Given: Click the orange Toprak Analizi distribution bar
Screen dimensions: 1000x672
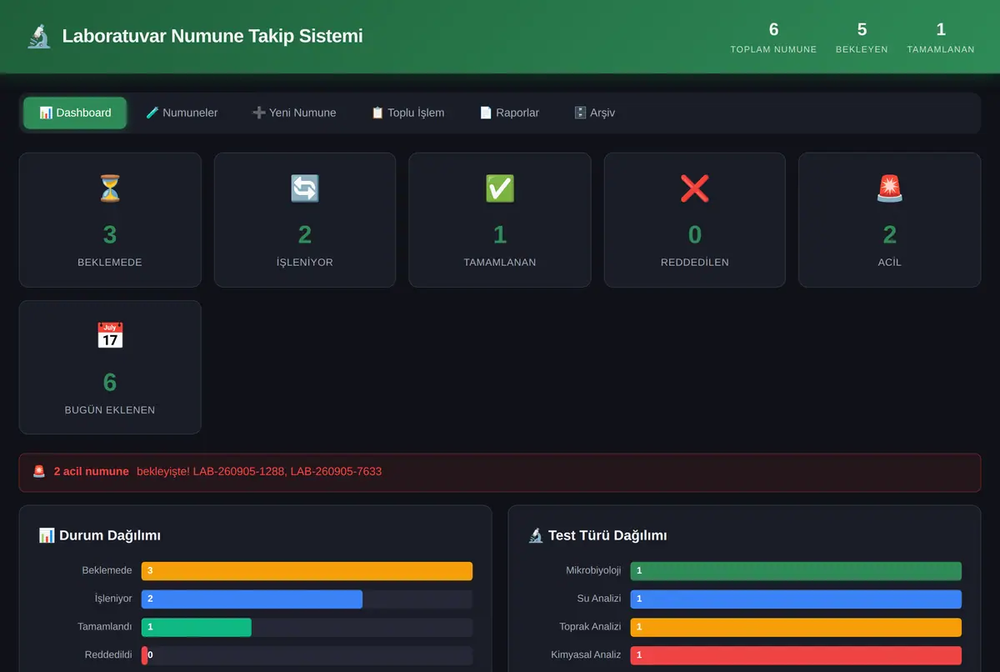Looking at the screenshot, I should click(796, 628).
